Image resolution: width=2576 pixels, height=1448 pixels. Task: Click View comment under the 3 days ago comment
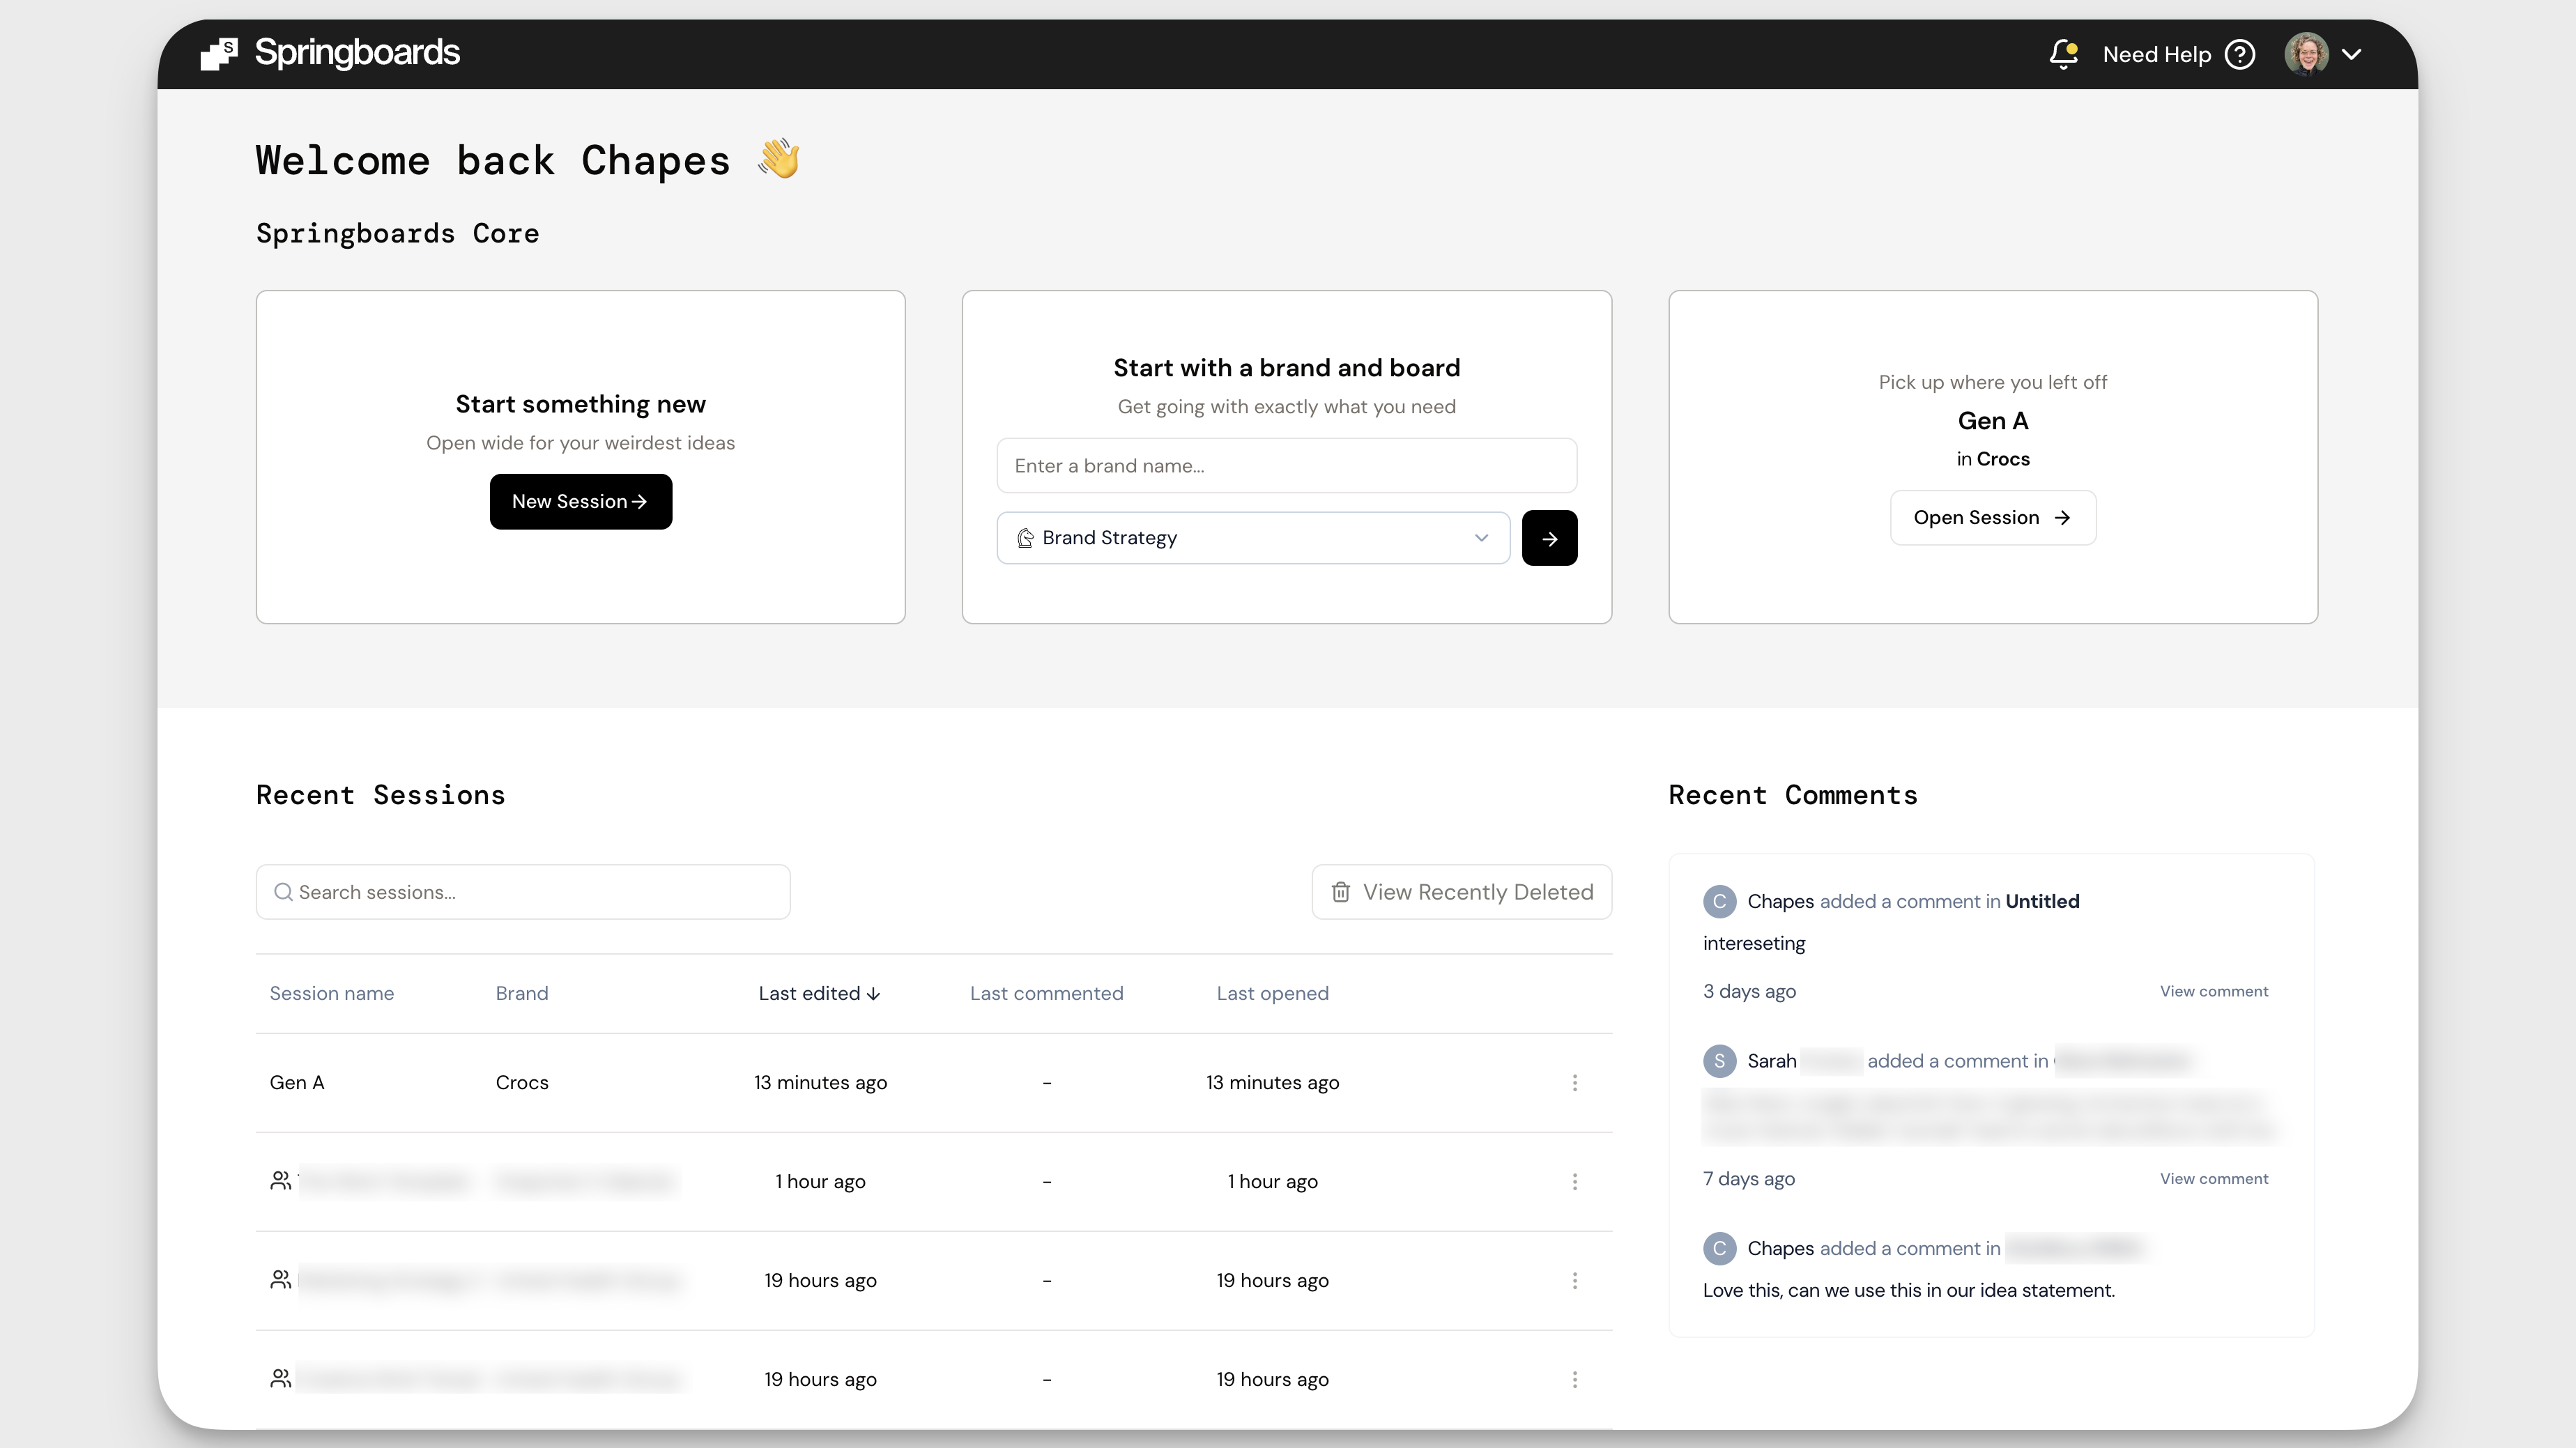(x=2213, y=992)
